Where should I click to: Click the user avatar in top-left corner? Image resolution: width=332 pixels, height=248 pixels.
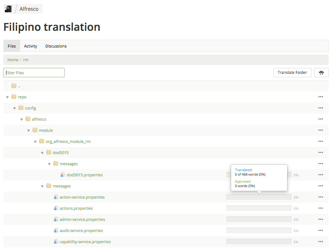(8, 9)
